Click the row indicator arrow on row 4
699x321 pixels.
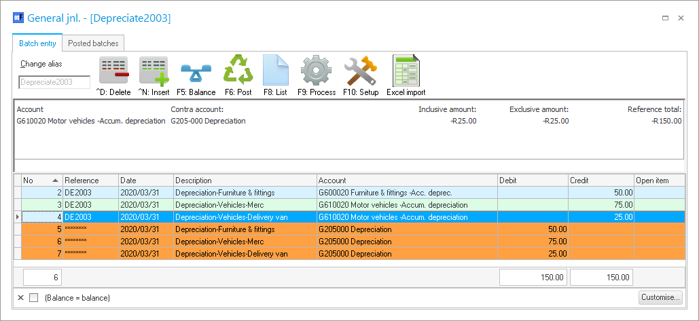point(17,217)
